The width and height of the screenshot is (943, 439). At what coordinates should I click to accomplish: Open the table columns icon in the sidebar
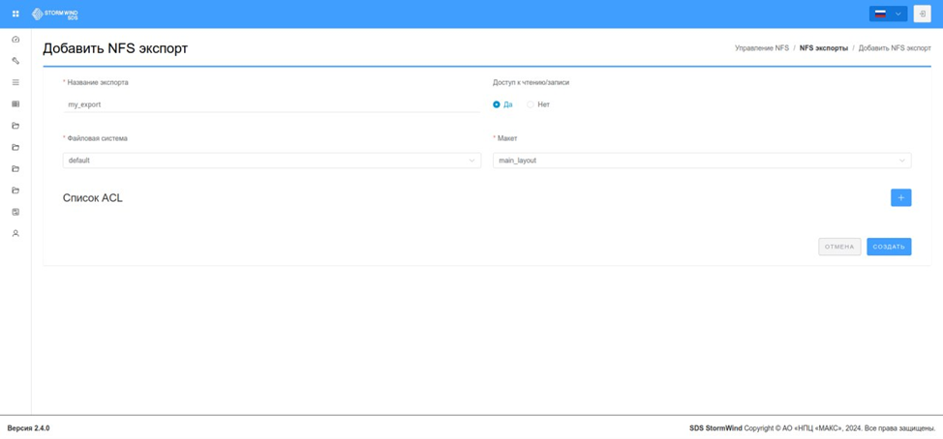pos(15,103)
